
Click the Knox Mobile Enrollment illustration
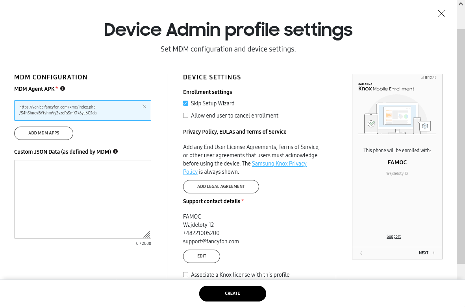pos(397,115)
